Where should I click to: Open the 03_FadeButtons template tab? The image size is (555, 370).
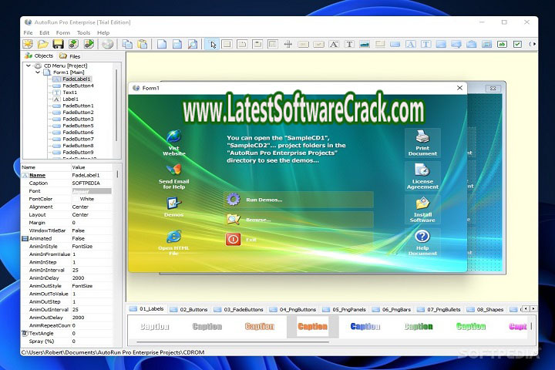click(239, 309)
